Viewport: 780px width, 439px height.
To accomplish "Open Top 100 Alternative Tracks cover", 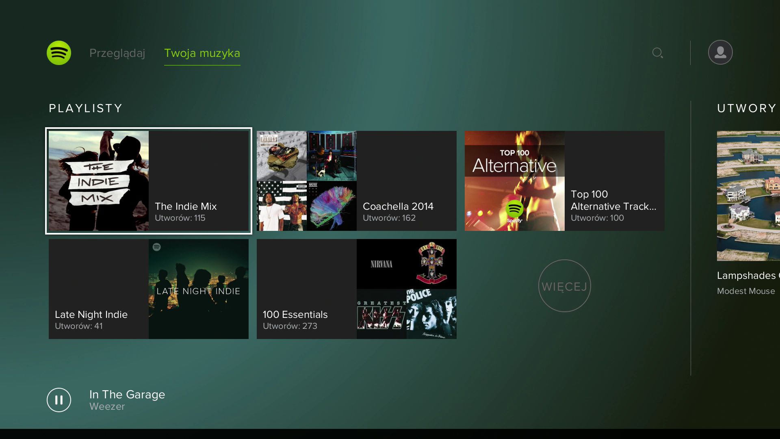I will 514,181.
